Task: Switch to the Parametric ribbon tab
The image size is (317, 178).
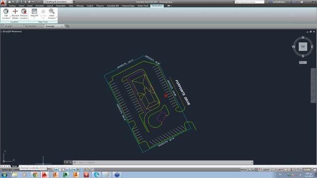Action: (x=61, y=6)
